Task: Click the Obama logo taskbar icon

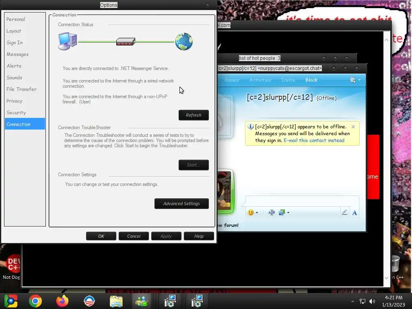Action: [x=89, y=301]
